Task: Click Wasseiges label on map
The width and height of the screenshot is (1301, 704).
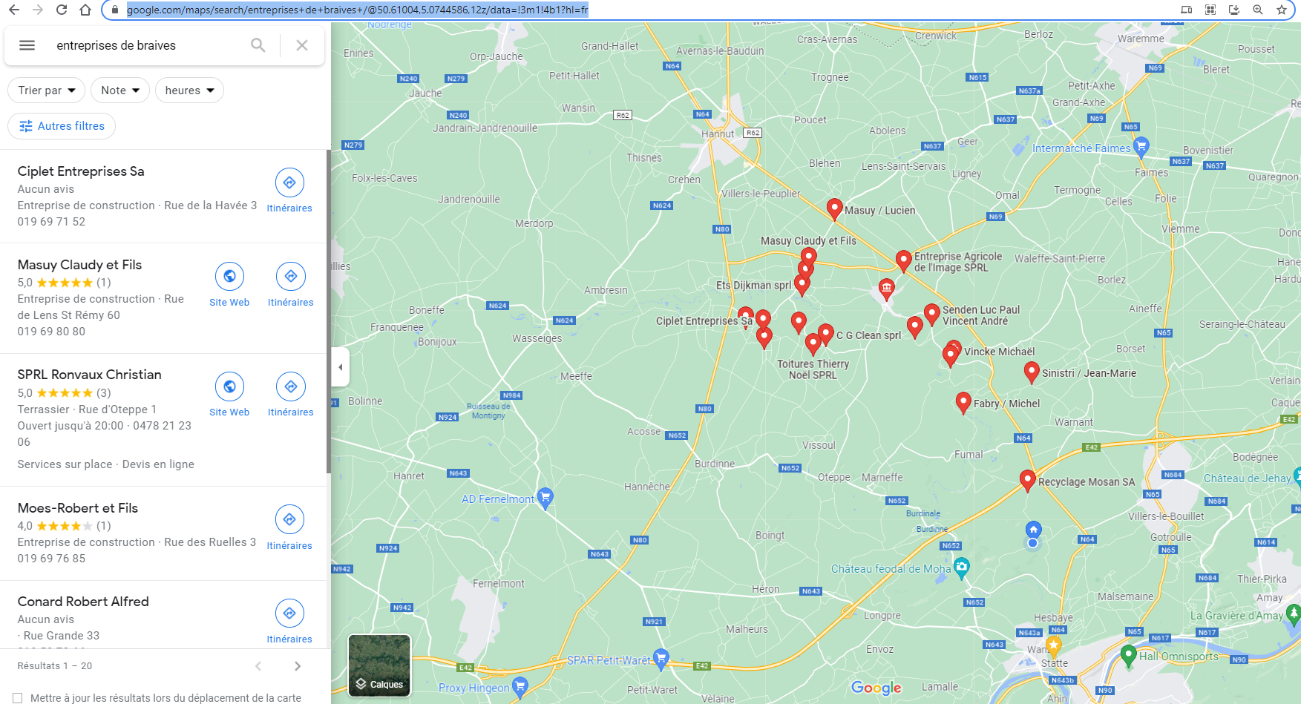Action: click(537, 338)
